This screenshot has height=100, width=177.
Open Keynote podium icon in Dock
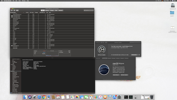coord(110,97)
